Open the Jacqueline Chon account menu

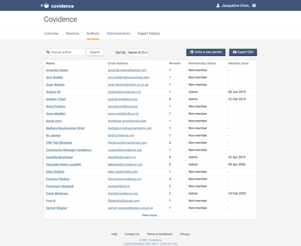tap(236, 6)
